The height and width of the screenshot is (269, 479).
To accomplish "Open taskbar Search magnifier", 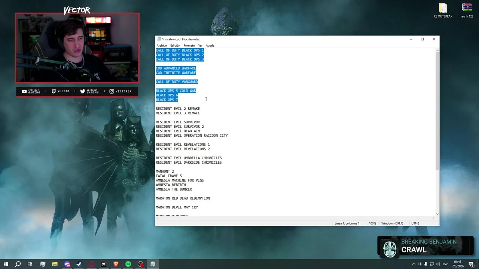I will pyautogui.click(x=18, y=264).
